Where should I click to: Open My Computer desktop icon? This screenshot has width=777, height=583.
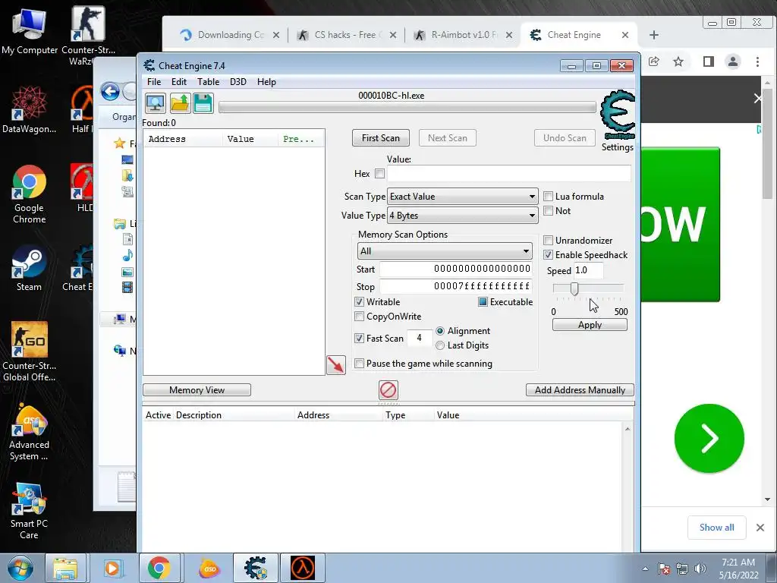tap(30, 30)
